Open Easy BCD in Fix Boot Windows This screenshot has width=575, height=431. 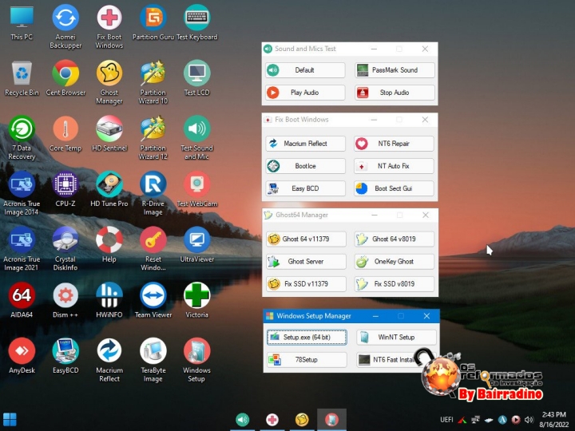[x=305, y=188]
